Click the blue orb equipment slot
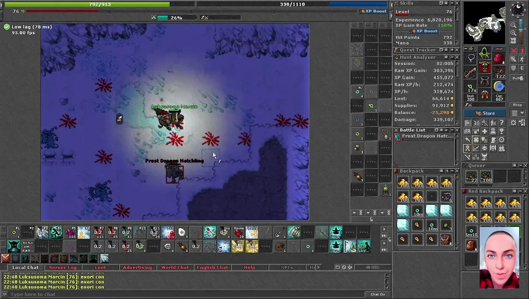The width and height of the screenshot is (529, 299). point(499,86)
